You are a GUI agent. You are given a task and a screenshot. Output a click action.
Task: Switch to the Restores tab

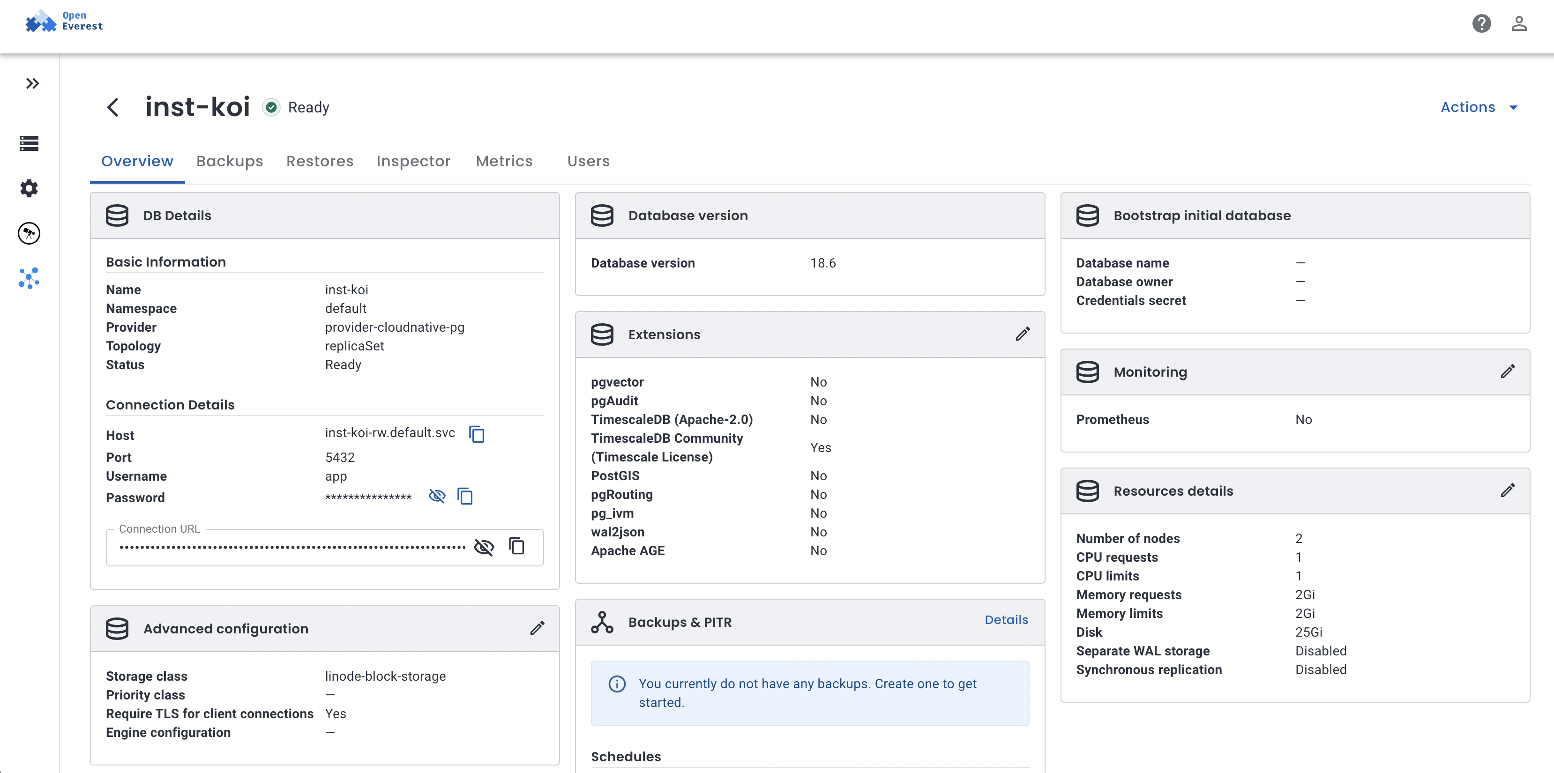point(320,161)
